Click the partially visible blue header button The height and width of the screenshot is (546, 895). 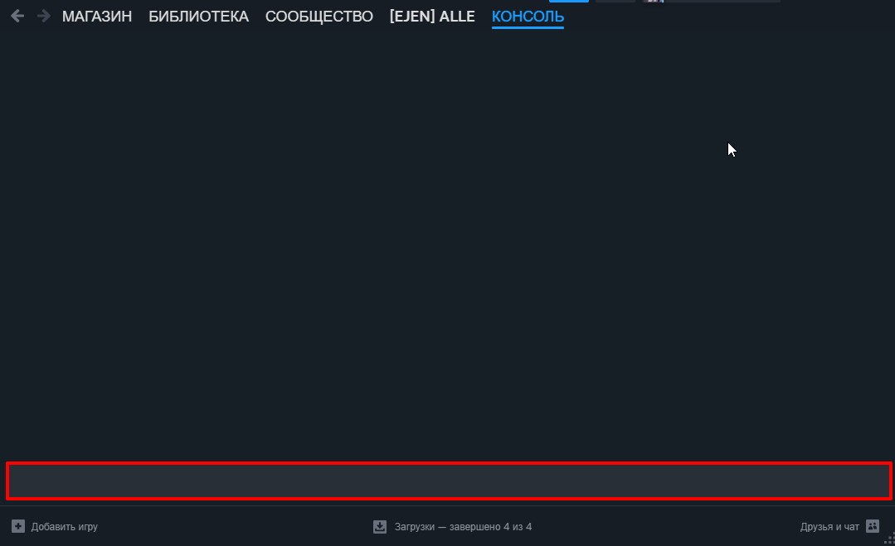point(568,1)
